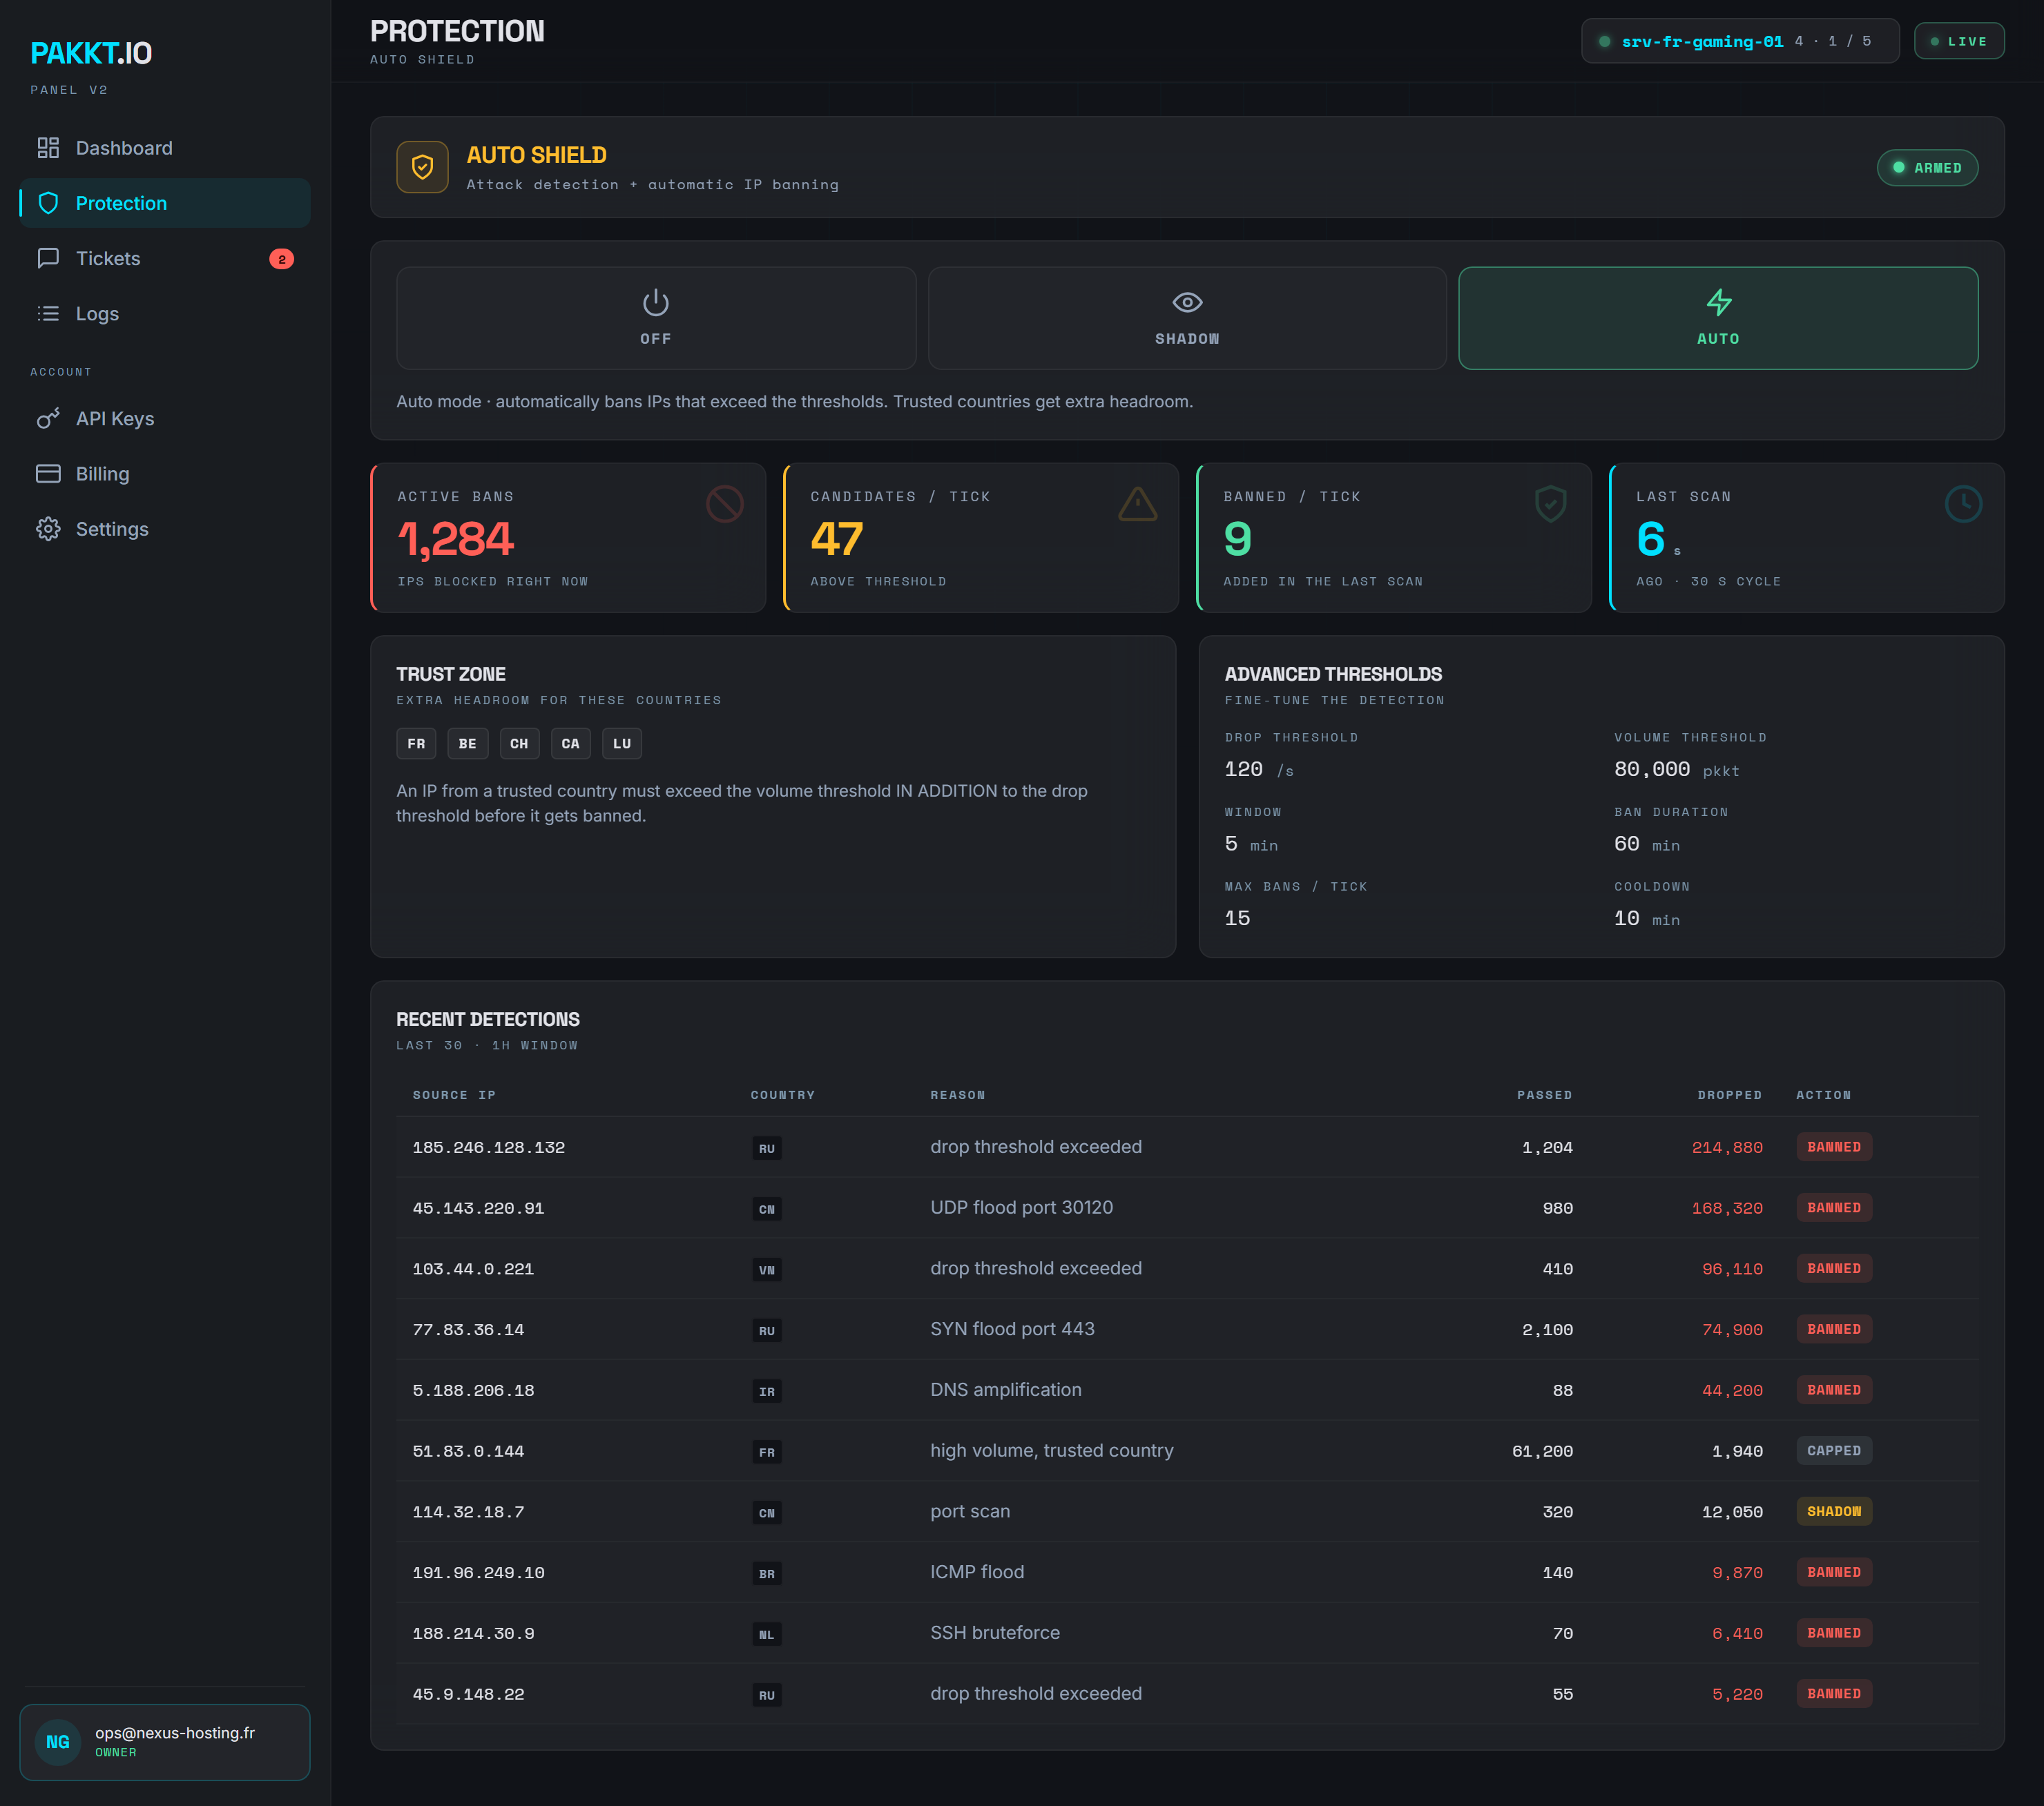Click the CH trusted country chip

[519, 743]
